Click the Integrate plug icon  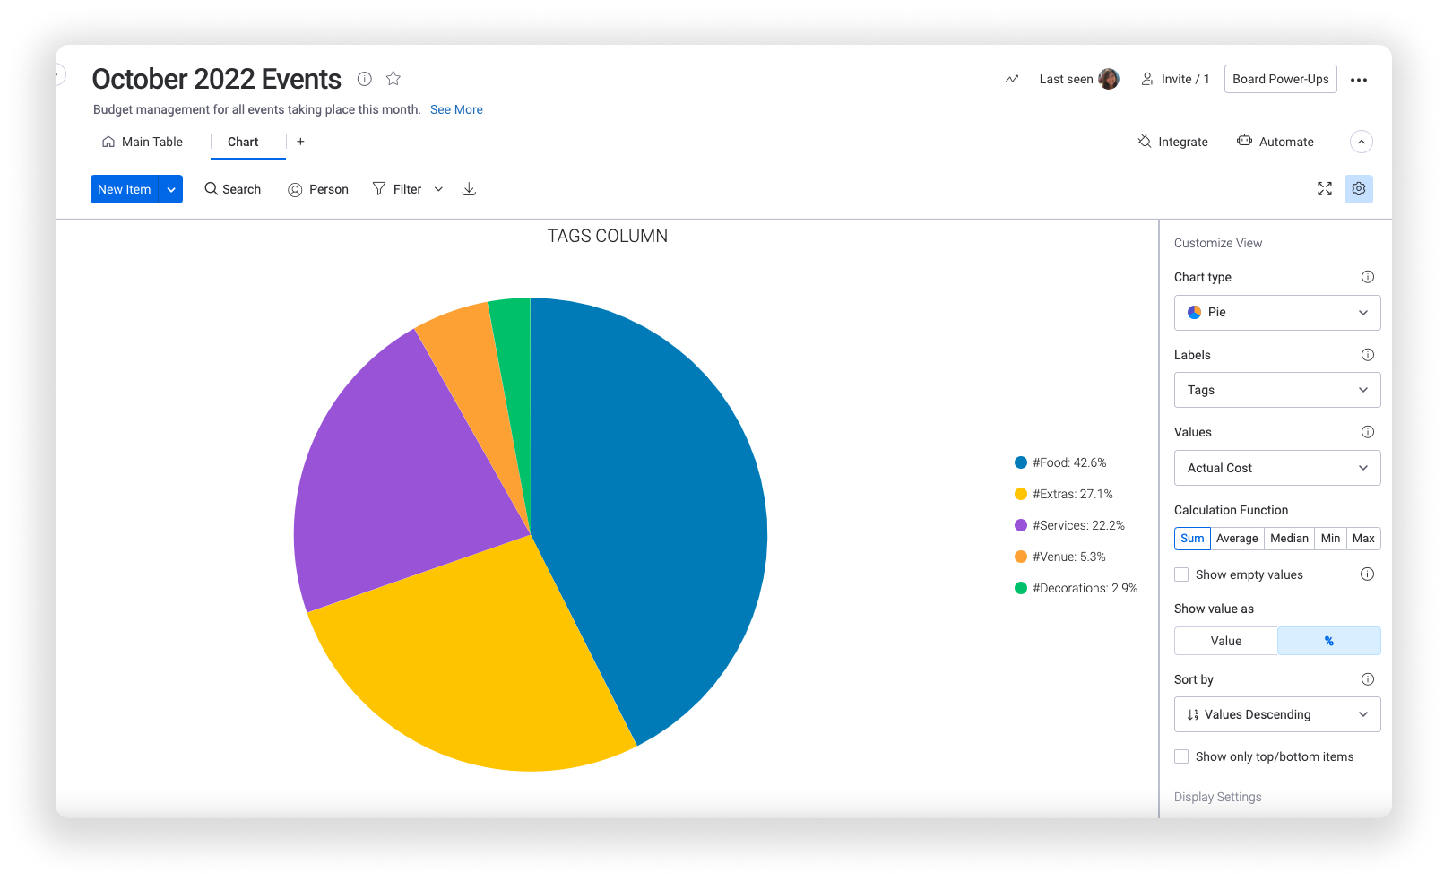coord(1145,142)
